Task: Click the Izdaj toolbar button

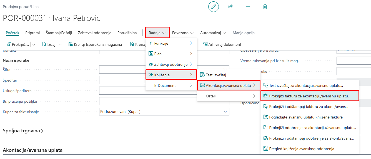Action: click(49, 44)
